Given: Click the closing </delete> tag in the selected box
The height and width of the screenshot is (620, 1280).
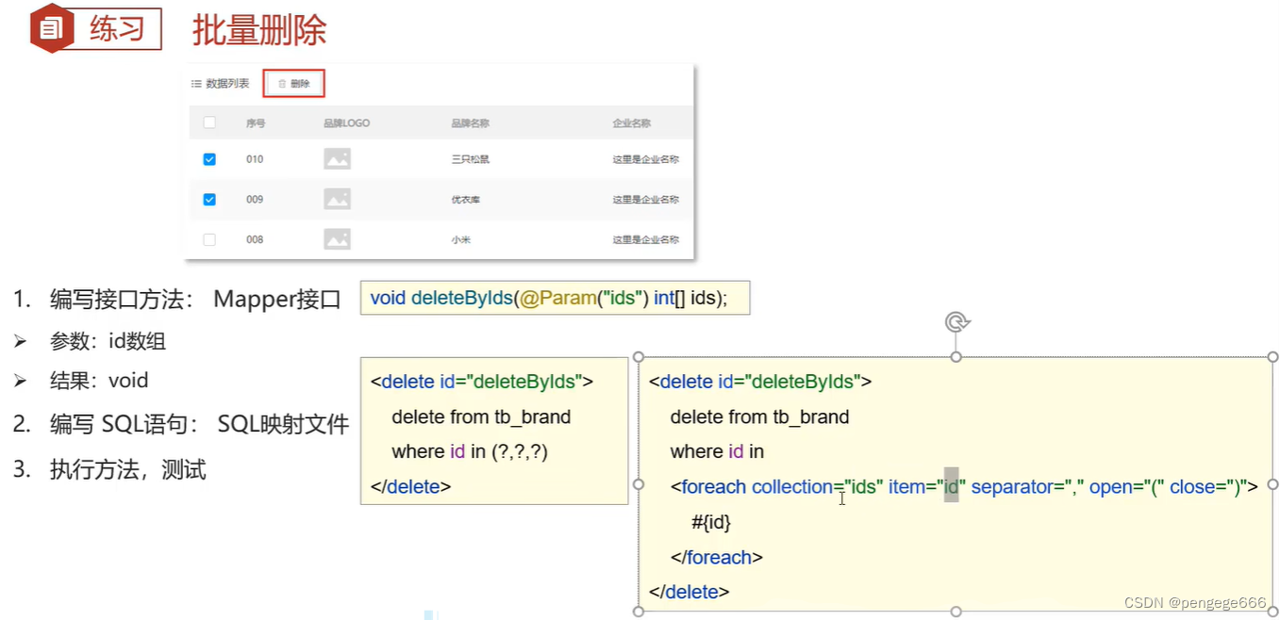Looking at the screenshot, I should pyautogui.click(x=690, y=592).
